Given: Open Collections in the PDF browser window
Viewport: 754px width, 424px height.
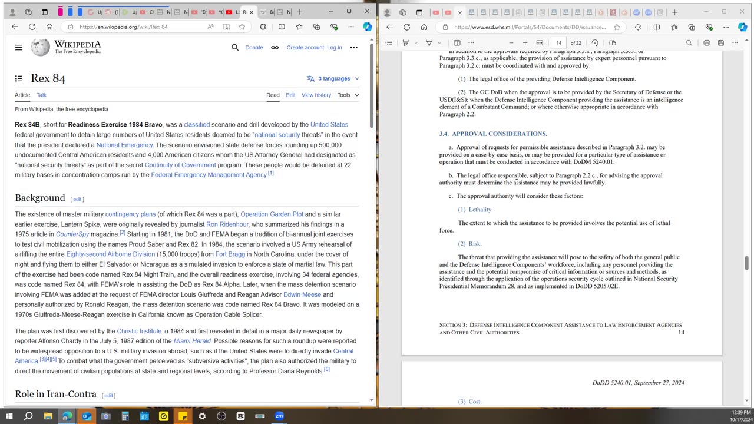Looking at the screenshot, I should (x=692, y=26).
